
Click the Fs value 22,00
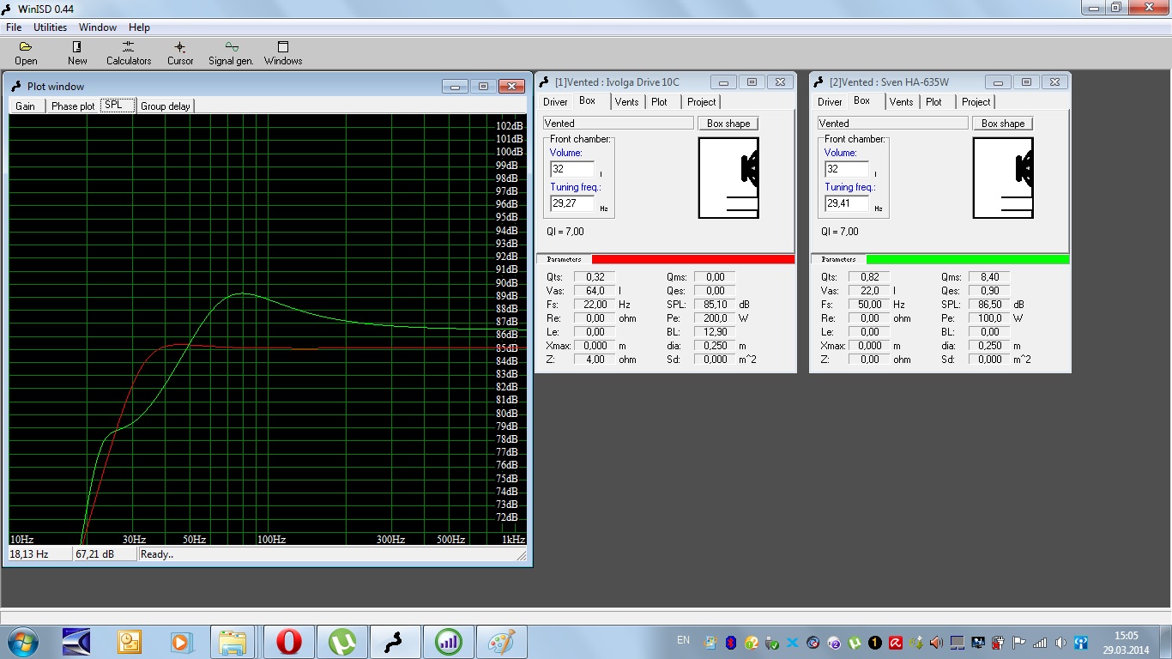pos(595,305)
